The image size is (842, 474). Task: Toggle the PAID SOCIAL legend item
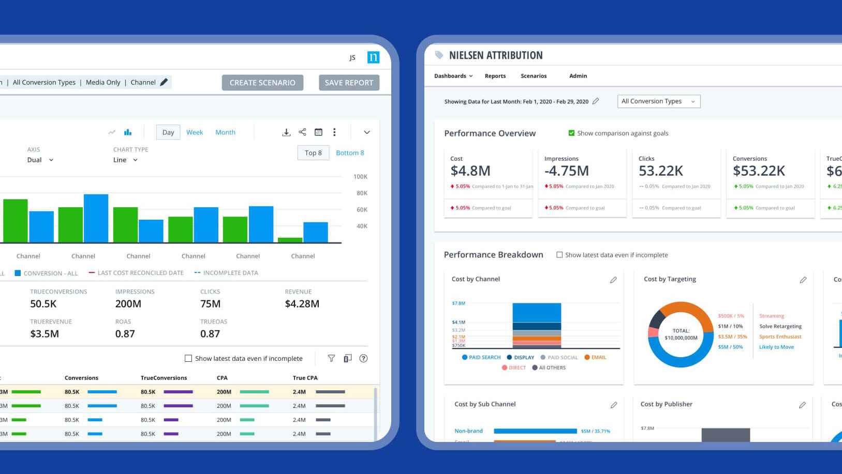pos(559,357)
